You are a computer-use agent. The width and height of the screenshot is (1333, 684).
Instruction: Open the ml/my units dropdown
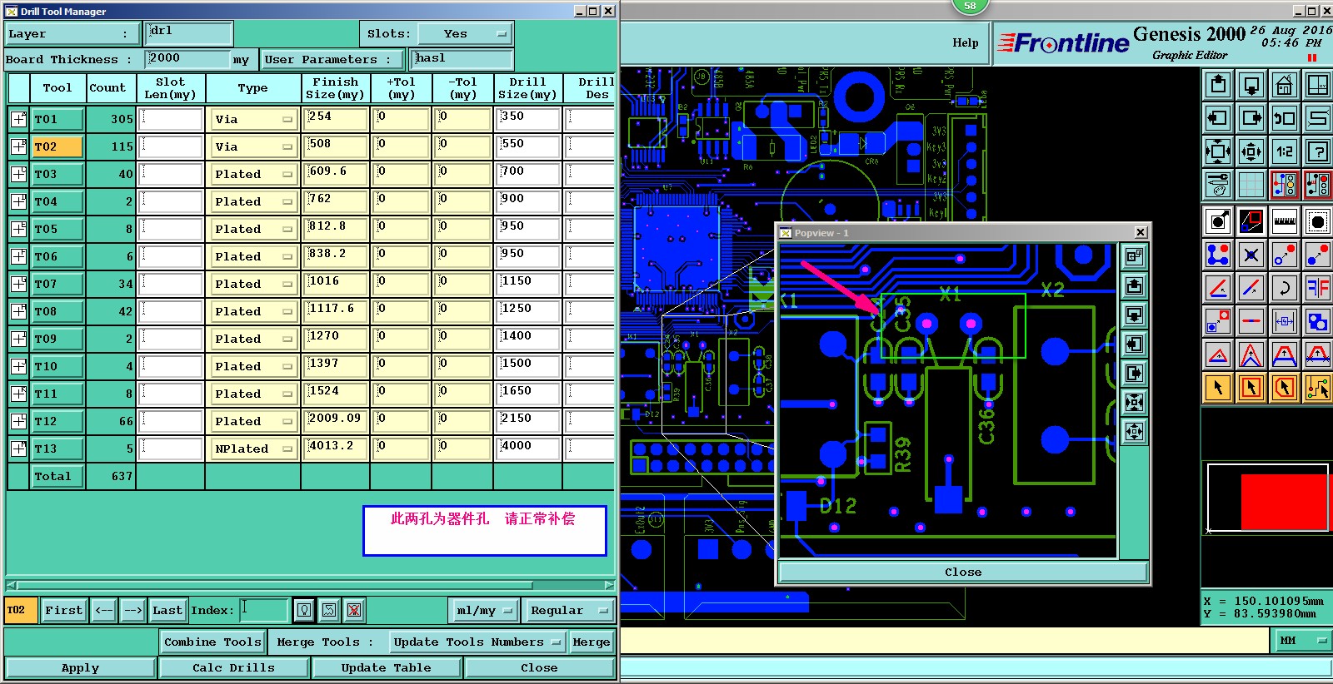point(483,610)
